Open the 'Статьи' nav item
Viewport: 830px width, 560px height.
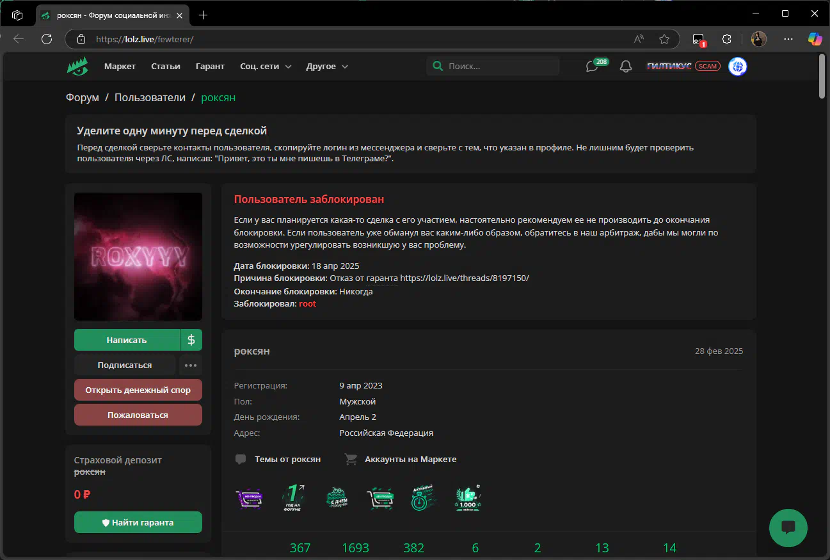166,67
